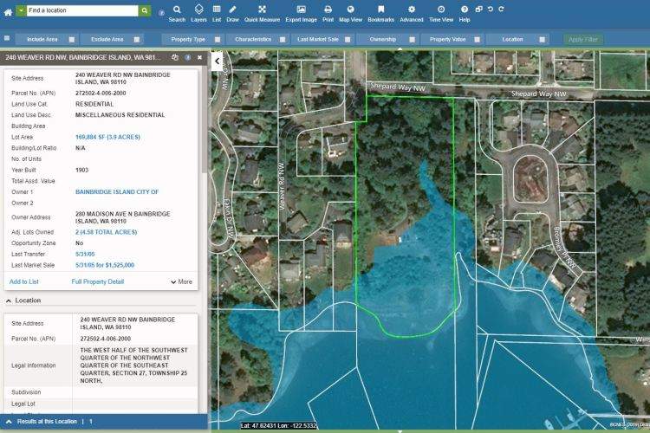Close the 240 Weaver Rd property panel
650x433 pixels.
[200, 58]
